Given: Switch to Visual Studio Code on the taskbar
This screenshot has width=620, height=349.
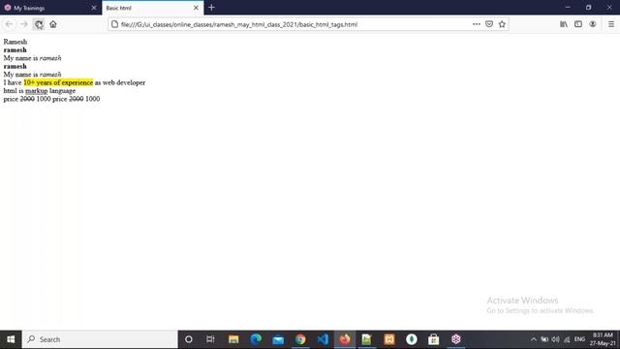Looking at the screenshot, I should pyautogui.click(x=323, y=339).
